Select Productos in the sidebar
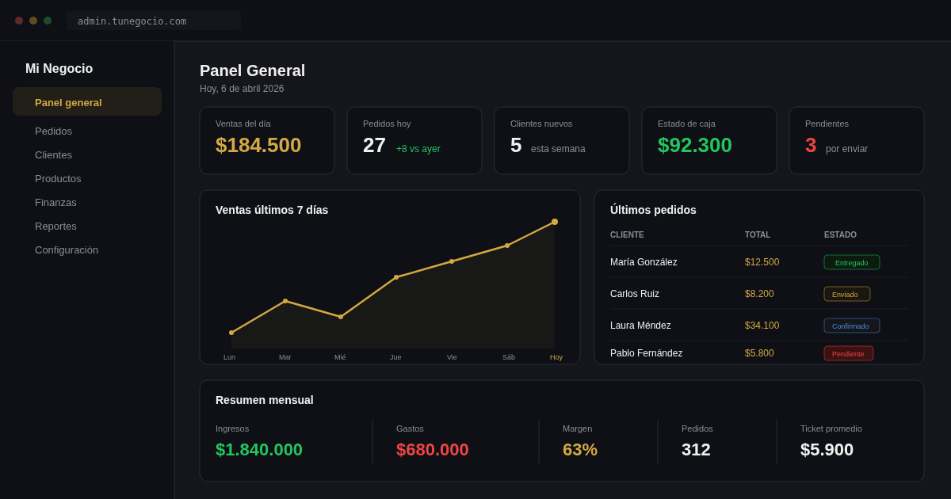This screenshot has width=951, height=499. click(58, 178)
